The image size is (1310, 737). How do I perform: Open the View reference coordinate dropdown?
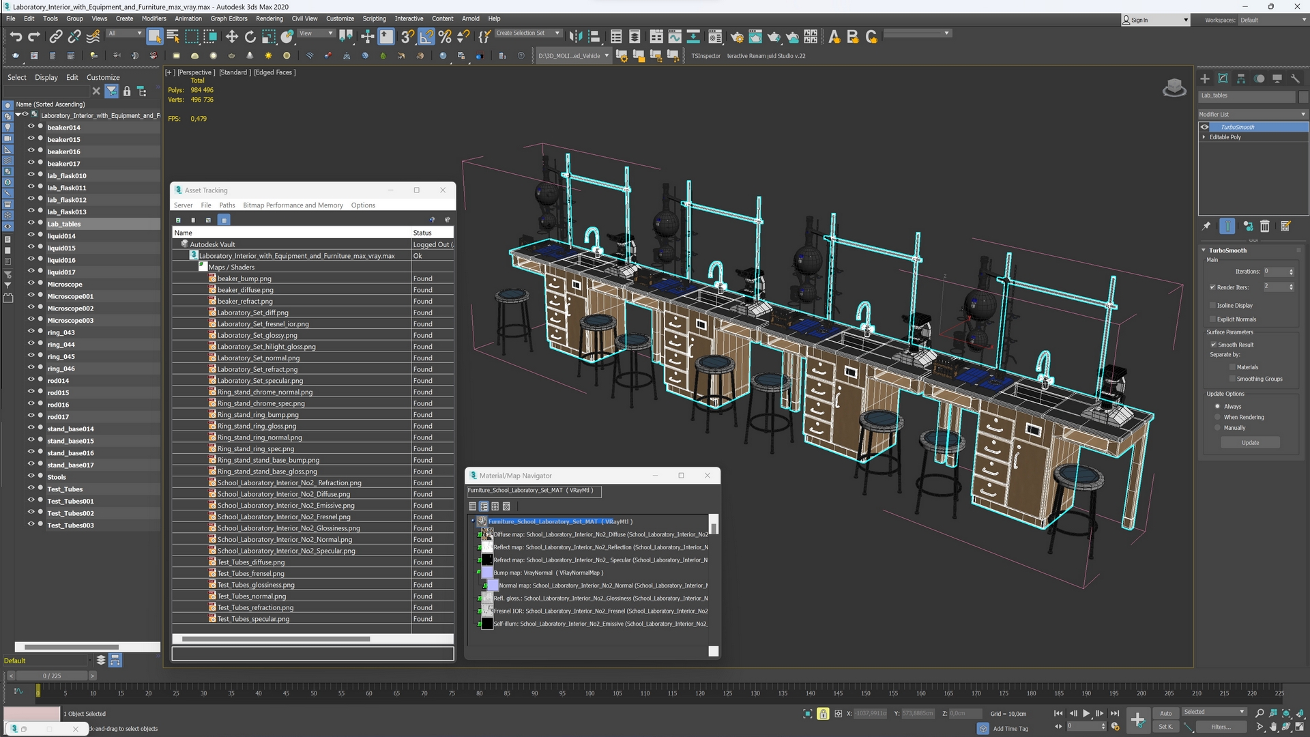pyautogui.click(x=316, y=33)
